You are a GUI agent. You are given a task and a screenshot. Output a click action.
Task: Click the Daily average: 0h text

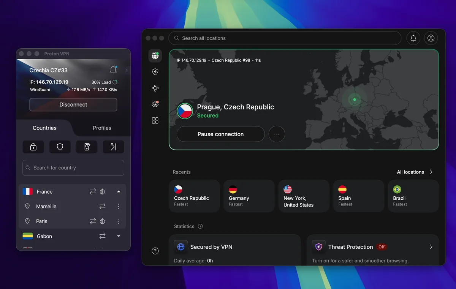[x=193, y=261]
